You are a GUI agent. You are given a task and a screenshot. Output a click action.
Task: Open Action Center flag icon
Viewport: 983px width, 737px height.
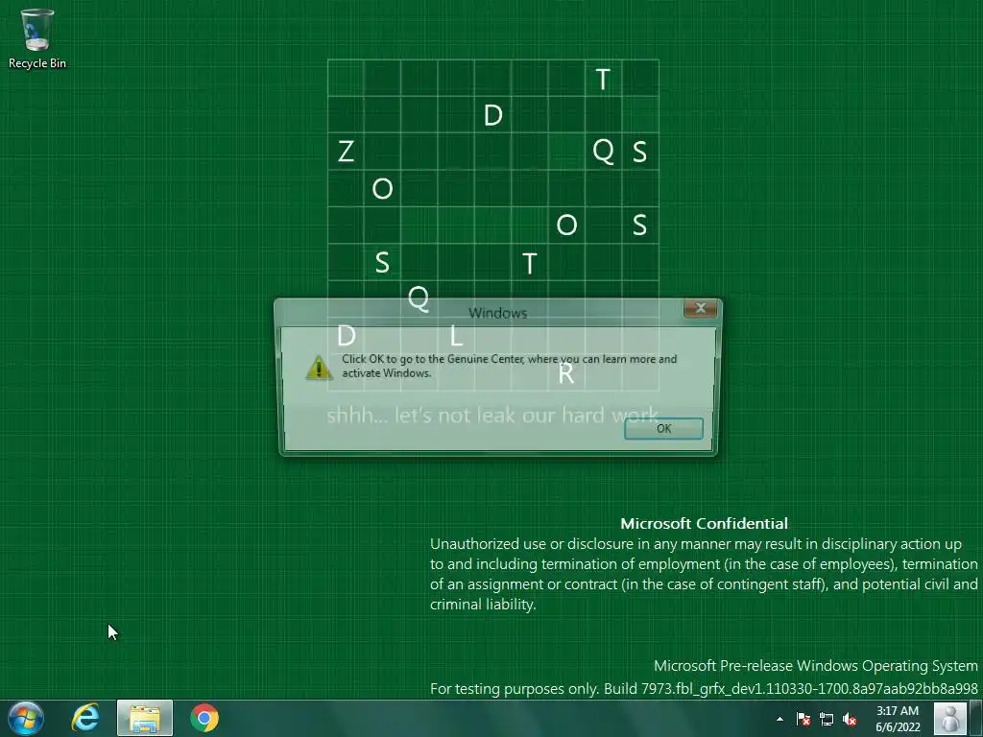(x=803, y=719)
